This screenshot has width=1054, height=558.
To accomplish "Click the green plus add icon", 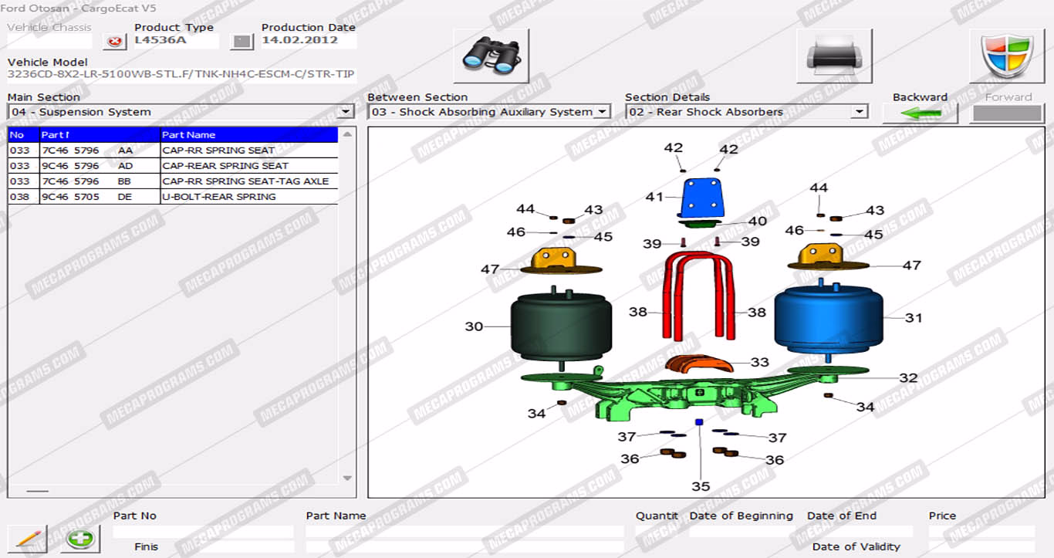I will (80, 538).
